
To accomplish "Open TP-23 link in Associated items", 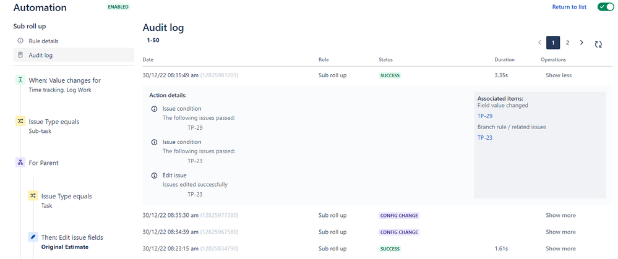I will point(485,138).
